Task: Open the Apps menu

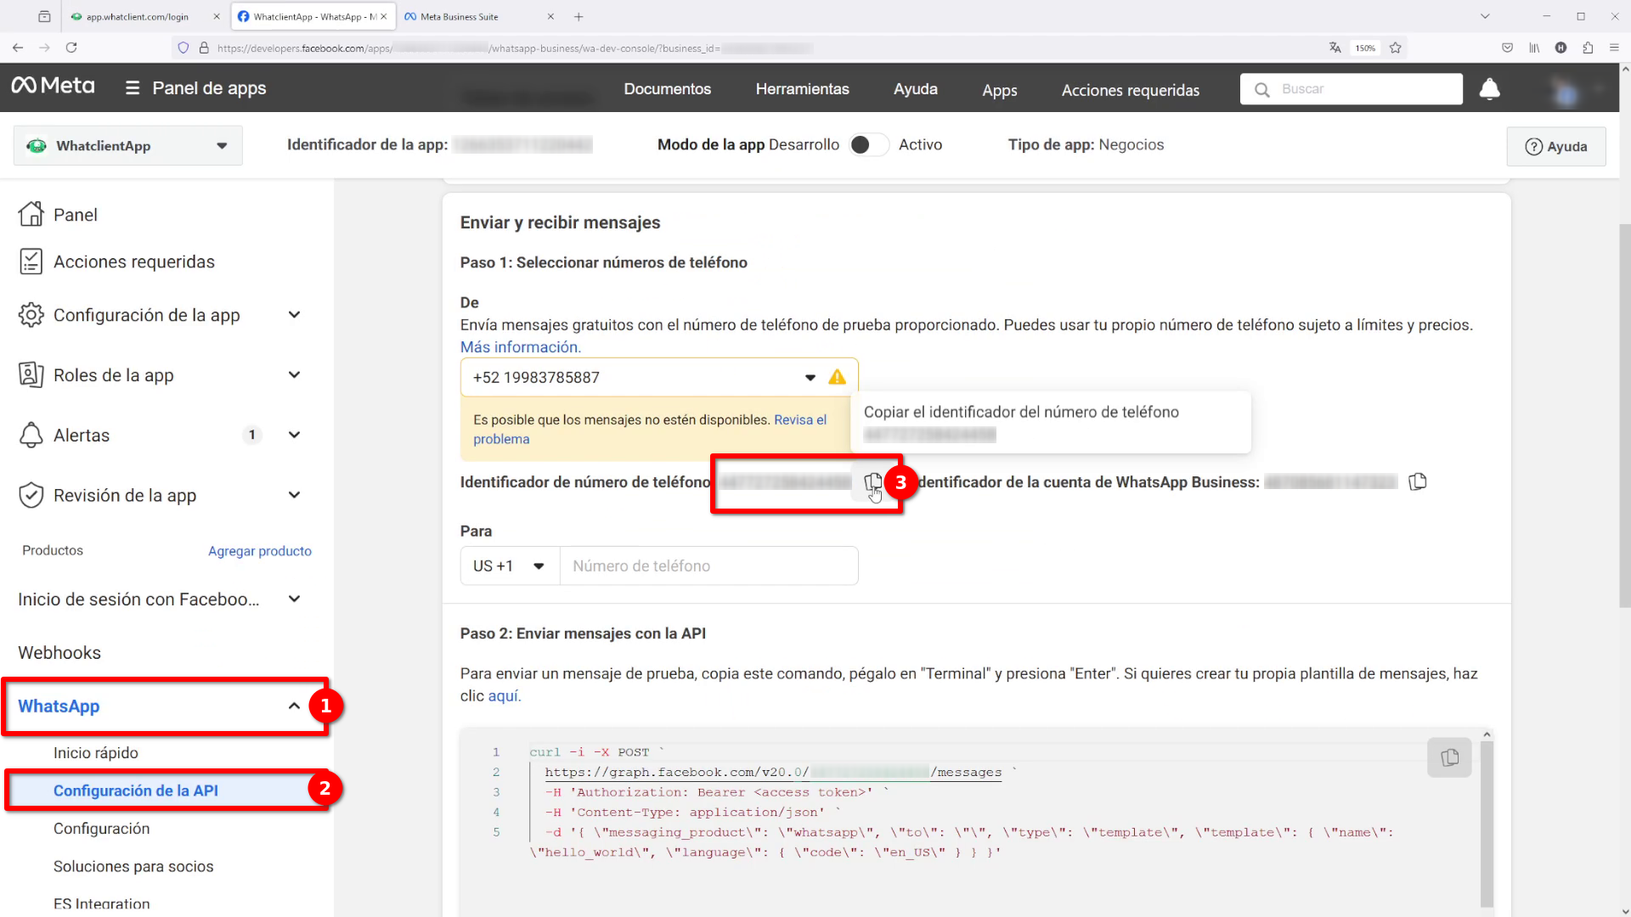Action: 999,90
